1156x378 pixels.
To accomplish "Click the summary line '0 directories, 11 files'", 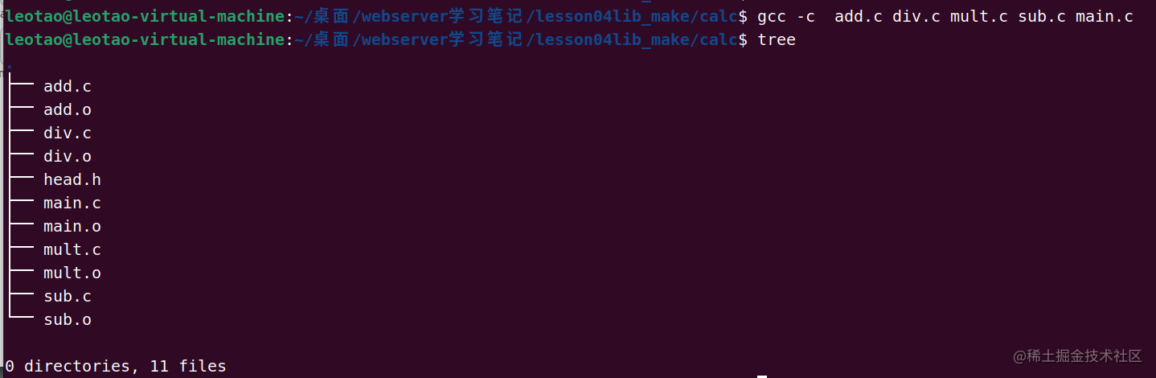I will pyautogui.click(x=116, y=366).
